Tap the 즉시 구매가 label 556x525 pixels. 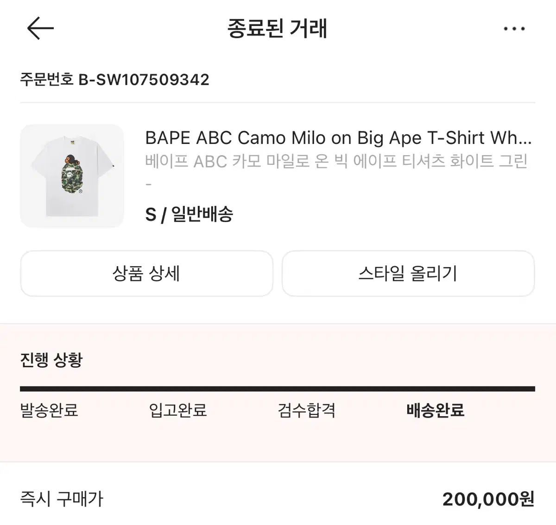[x=62, y=499]
